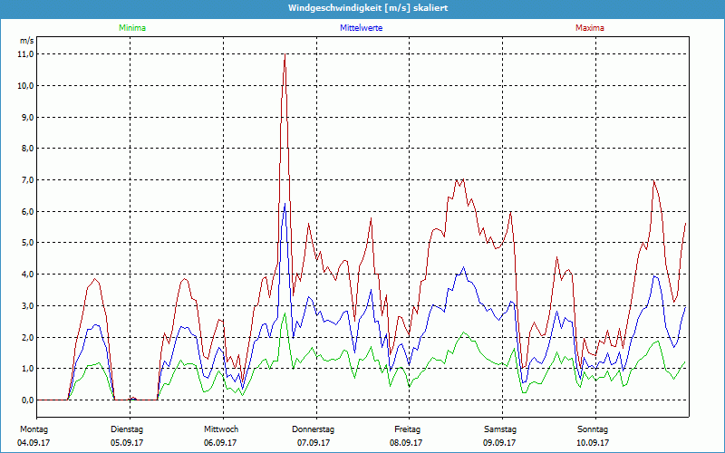725x453 pixels.
Task: Click the '2,0' y-axis value
Action: click(x=28, y=337)
